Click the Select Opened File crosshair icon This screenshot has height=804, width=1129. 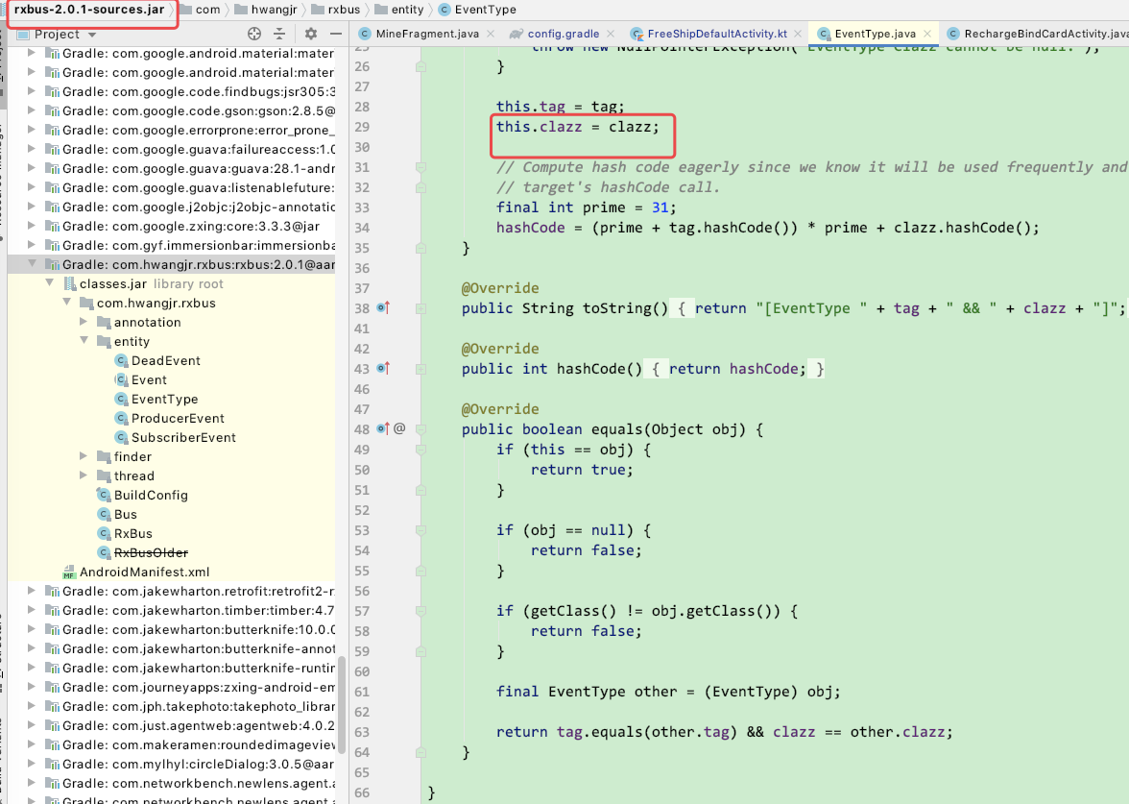tap(254, 32)
